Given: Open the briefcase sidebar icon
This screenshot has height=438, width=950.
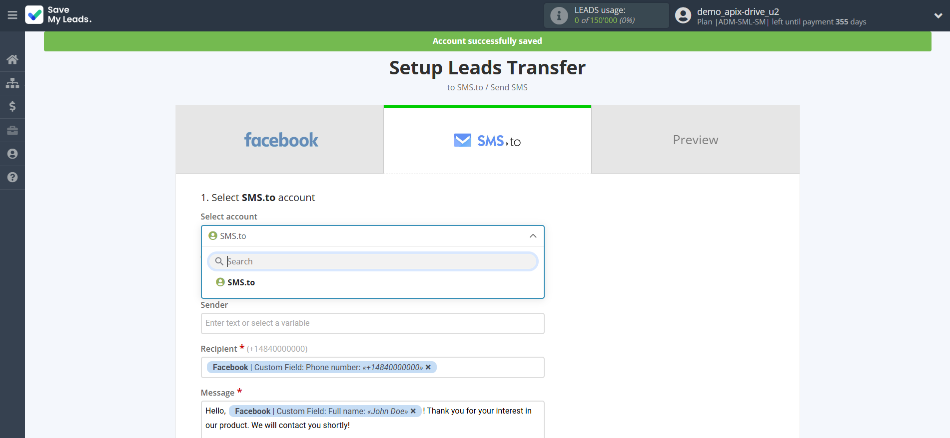Looking at the screenshot, I should click(12, 130).
